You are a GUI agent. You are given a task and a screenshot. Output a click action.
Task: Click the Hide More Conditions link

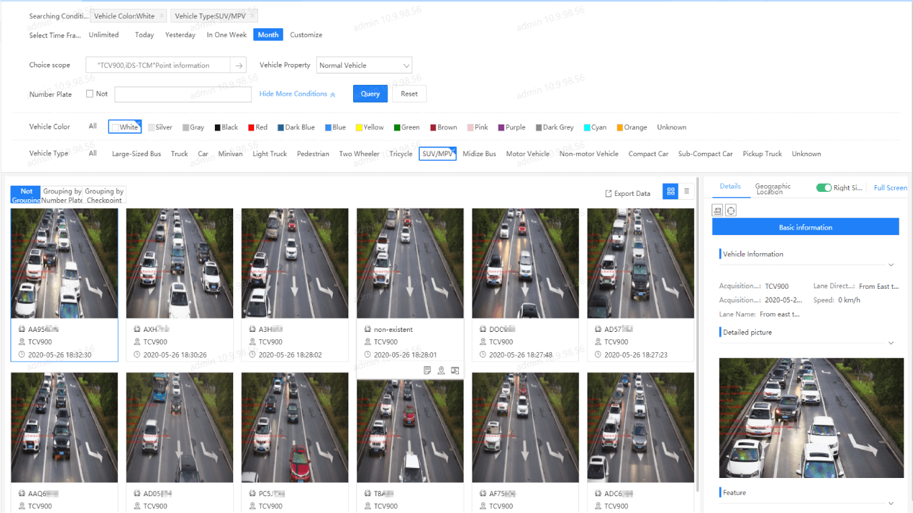click(x=297, y=94)
